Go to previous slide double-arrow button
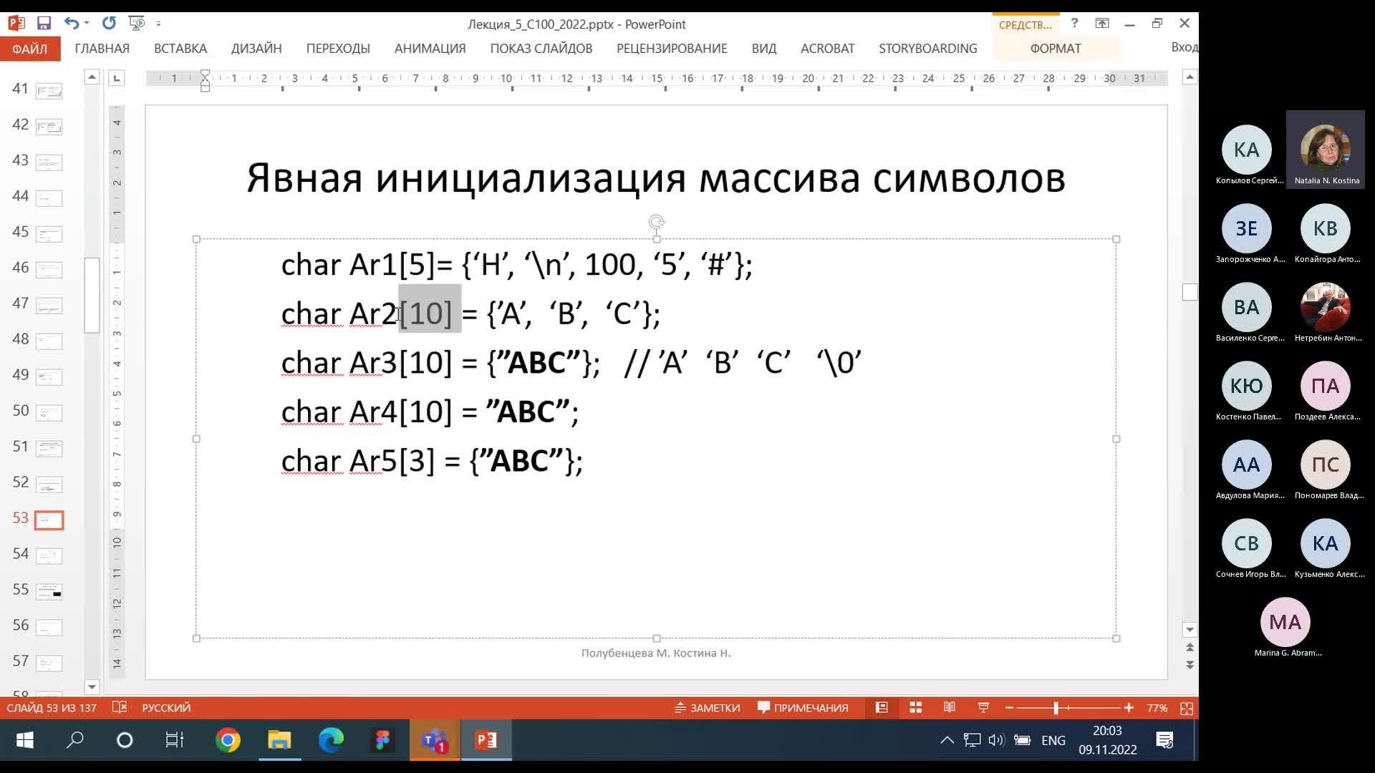1375x773 pixels. [x=1190, y=647]
